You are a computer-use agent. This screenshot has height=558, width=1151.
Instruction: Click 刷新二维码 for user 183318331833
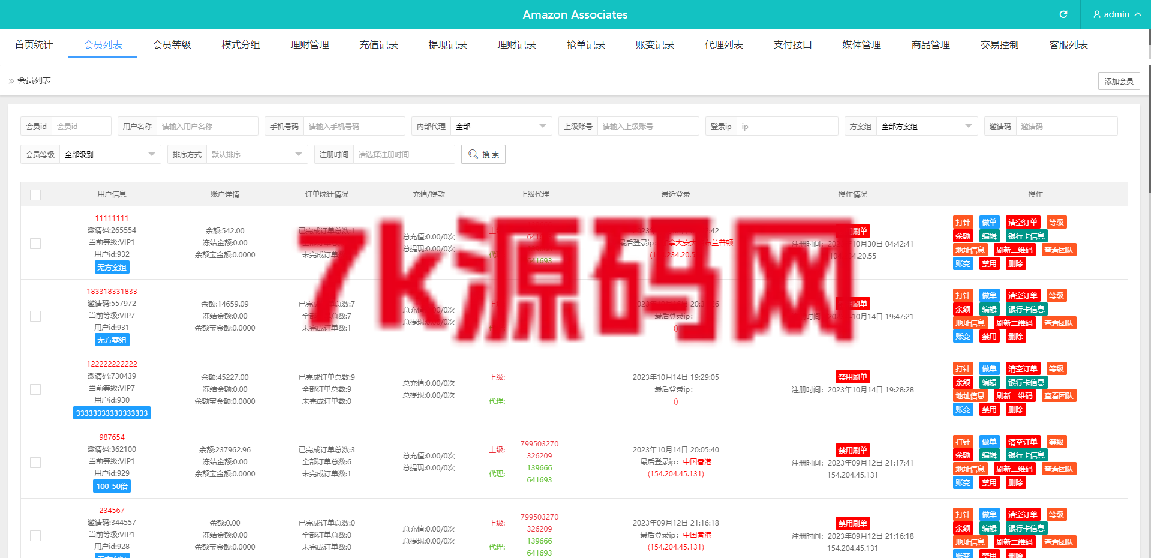coord(1014,323)
